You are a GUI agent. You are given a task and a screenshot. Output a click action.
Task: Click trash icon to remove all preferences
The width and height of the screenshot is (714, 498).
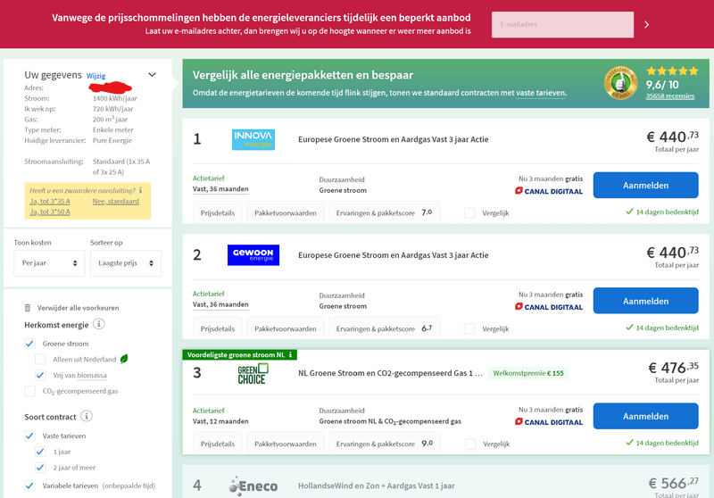[28, 308]
